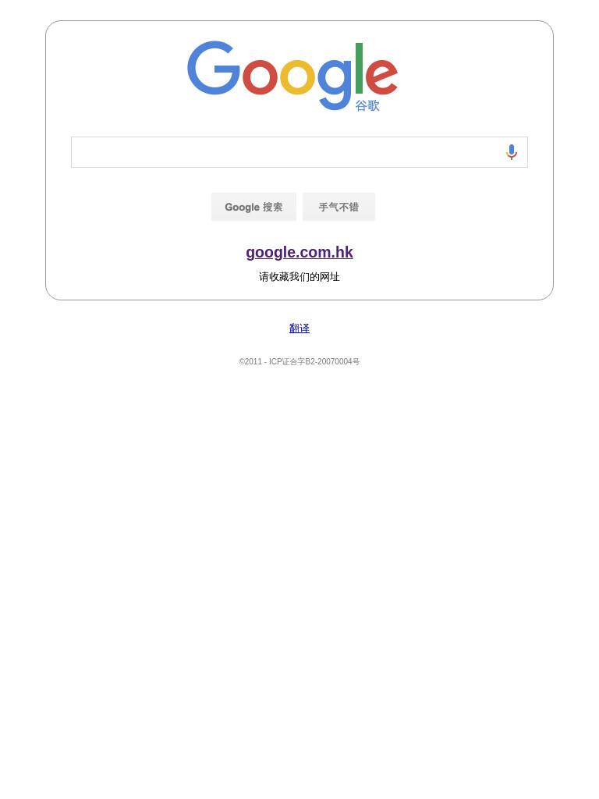Click the green letter l in logo
The image size is (599, 799).
pyautogui.click(x=359, y=69)
